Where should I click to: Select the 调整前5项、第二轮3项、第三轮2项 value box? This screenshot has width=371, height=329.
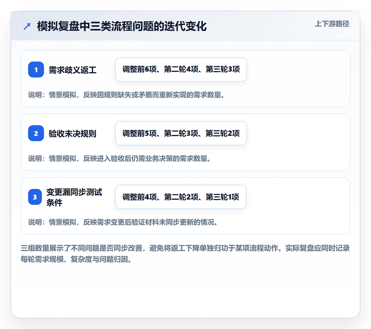(x=181, y=133)
